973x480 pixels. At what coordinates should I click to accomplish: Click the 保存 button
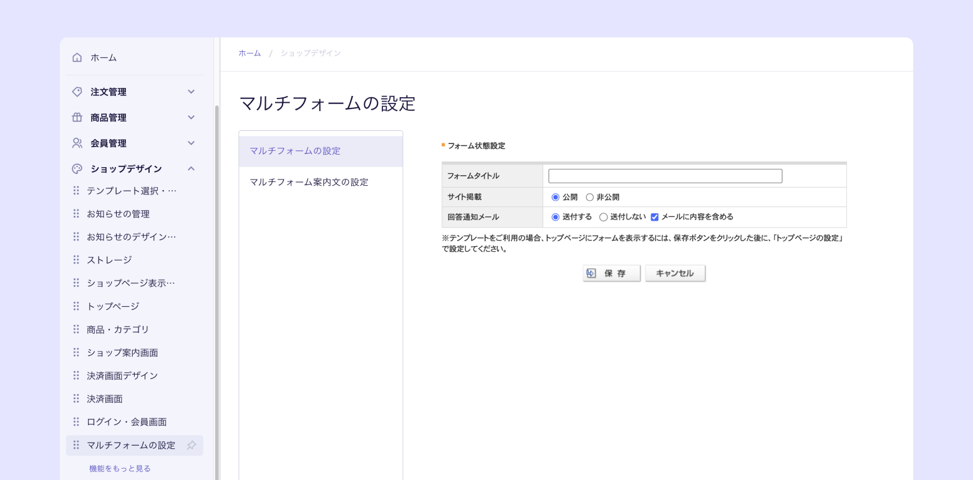pyautogui.click(x=612, y=273)
